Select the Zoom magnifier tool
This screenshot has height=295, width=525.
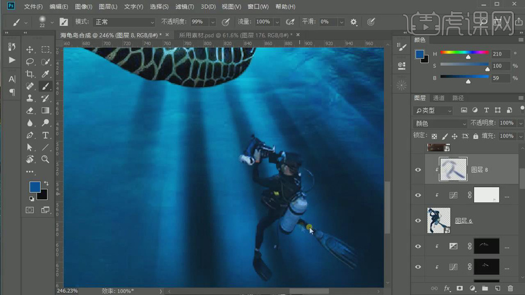(x=46, y=159)
